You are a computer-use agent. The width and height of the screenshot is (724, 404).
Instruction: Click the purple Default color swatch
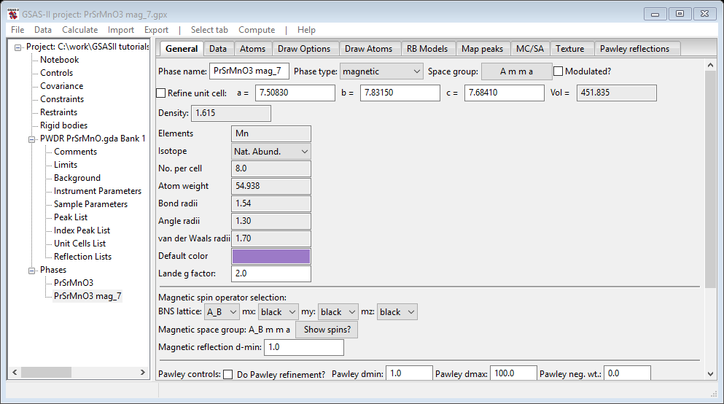271,256
